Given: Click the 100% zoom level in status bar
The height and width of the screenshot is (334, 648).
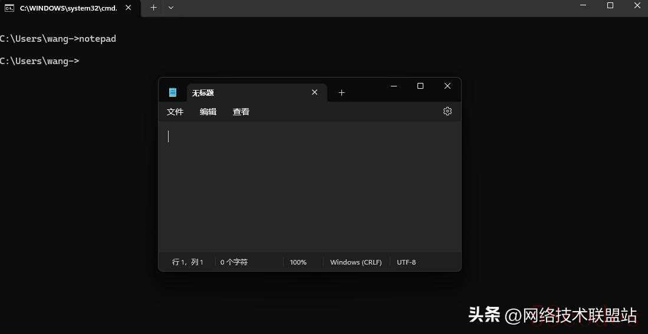Looking at the screenshot, I should 298,262.
